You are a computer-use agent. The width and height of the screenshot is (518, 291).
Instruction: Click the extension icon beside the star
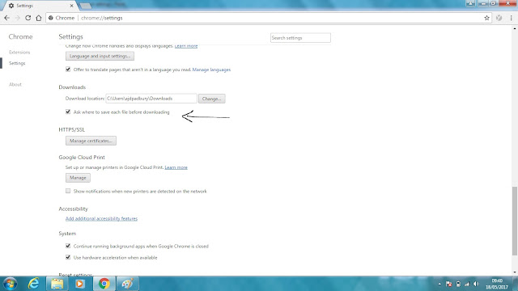(499, 18)
